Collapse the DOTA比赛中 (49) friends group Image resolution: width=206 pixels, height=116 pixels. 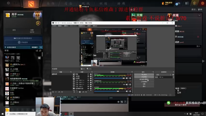[5, 54]
